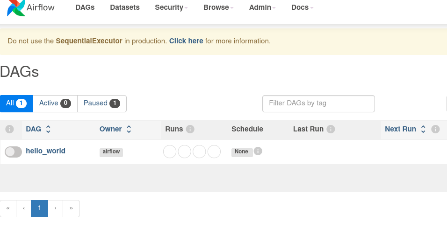
Task: Focus the Filter DAGs by tag field
Action: click(x=318, y=103)
